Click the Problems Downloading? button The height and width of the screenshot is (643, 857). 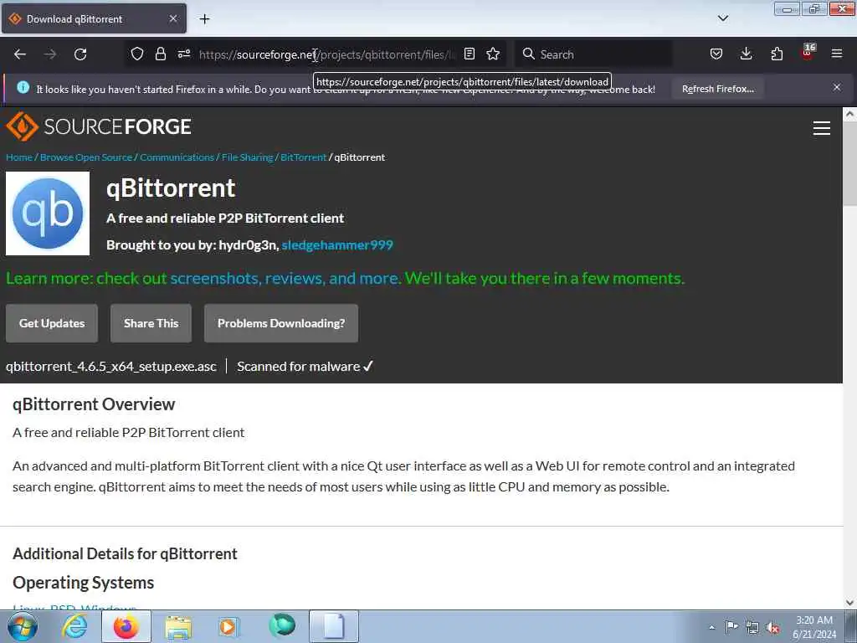coord(281,323)
